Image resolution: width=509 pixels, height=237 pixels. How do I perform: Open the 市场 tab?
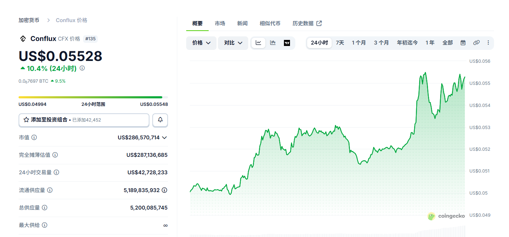(220, 24)
